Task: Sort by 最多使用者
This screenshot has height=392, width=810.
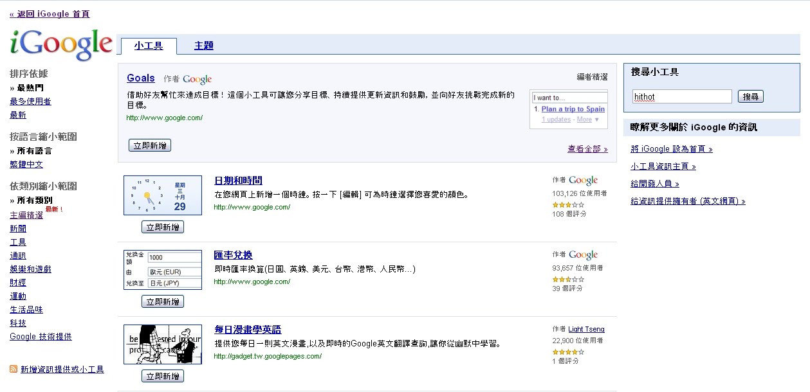Action: click(x=30, y=101)
